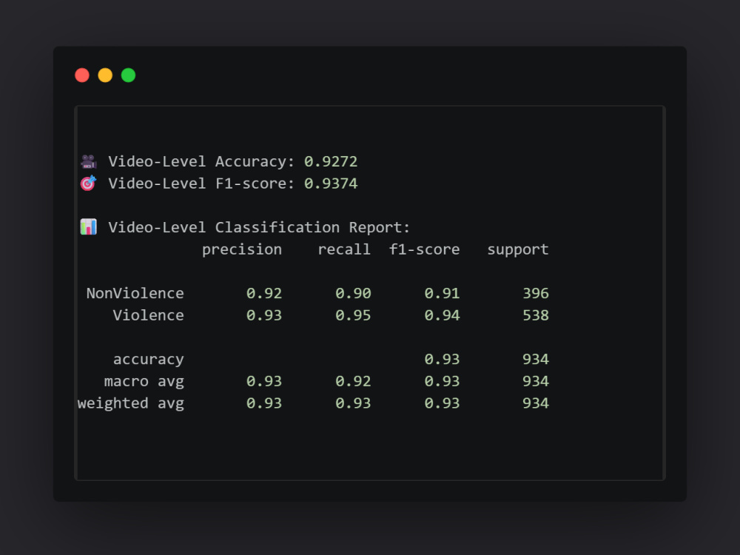
Task: Click the 'macro avg' row label
Action: point(144,381)
